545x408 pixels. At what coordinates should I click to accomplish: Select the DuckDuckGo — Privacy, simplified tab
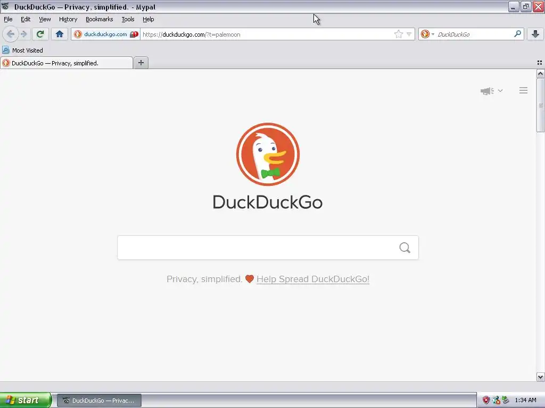[67, 63]
